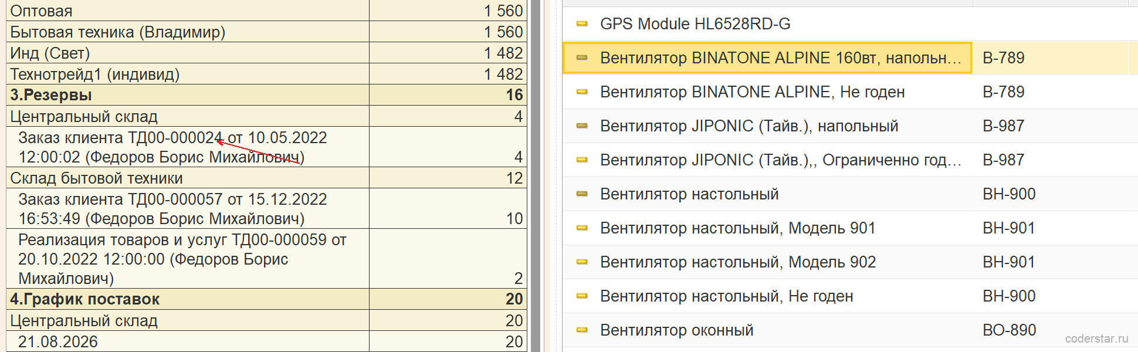Click icon beside Вентилятор JIPONIC Ограниченно год

point(582,160)
